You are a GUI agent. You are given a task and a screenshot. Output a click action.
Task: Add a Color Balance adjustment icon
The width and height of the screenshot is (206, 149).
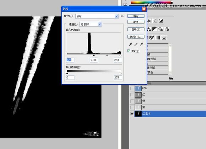[149, 29]
